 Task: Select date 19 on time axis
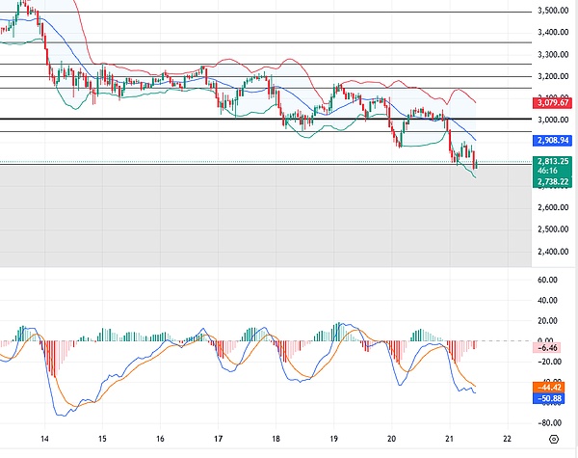pos(334,439)
